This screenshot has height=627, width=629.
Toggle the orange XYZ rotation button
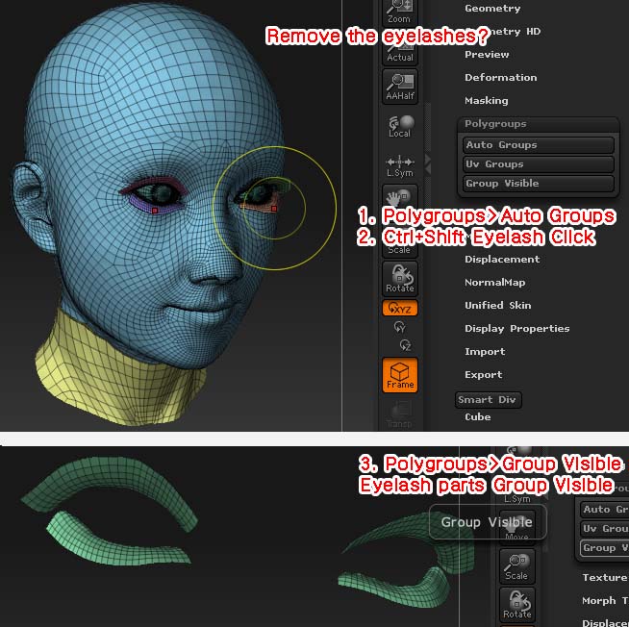399,308
